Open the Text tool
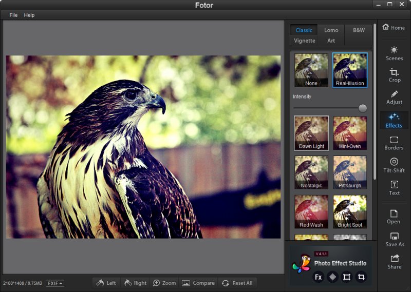 (x=394, y=188)
